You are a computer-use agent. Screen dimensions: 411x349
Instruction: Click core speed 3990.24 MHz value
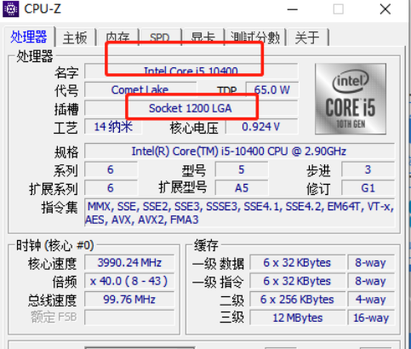tap(129, 262)
